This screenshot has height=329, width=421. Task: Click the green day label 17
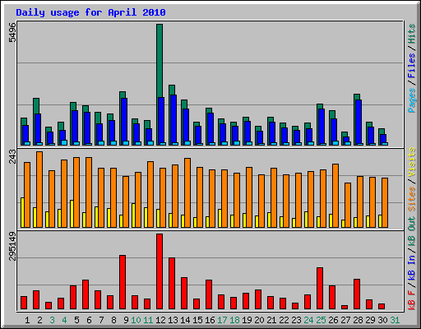[x=222, y=320]
